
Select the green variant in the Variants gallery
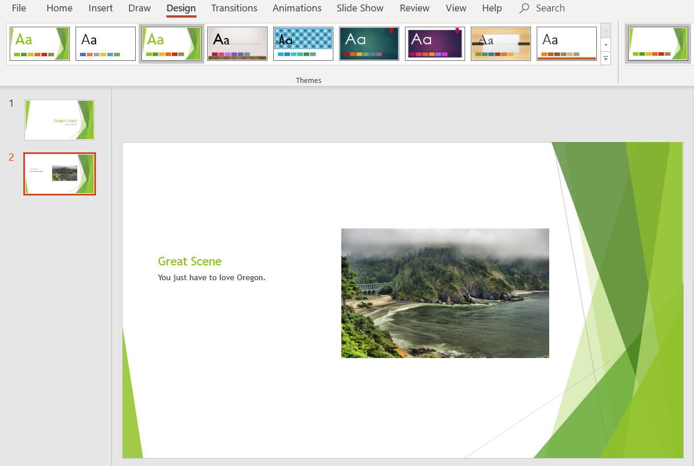657,43
